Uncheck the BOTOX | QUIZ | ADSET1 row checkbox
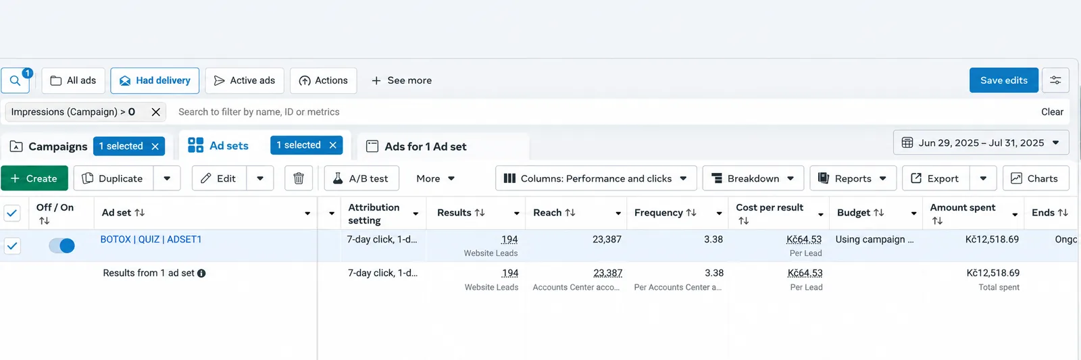The height and width of the screenshot is (360, 1081). [x=12, y=246]
